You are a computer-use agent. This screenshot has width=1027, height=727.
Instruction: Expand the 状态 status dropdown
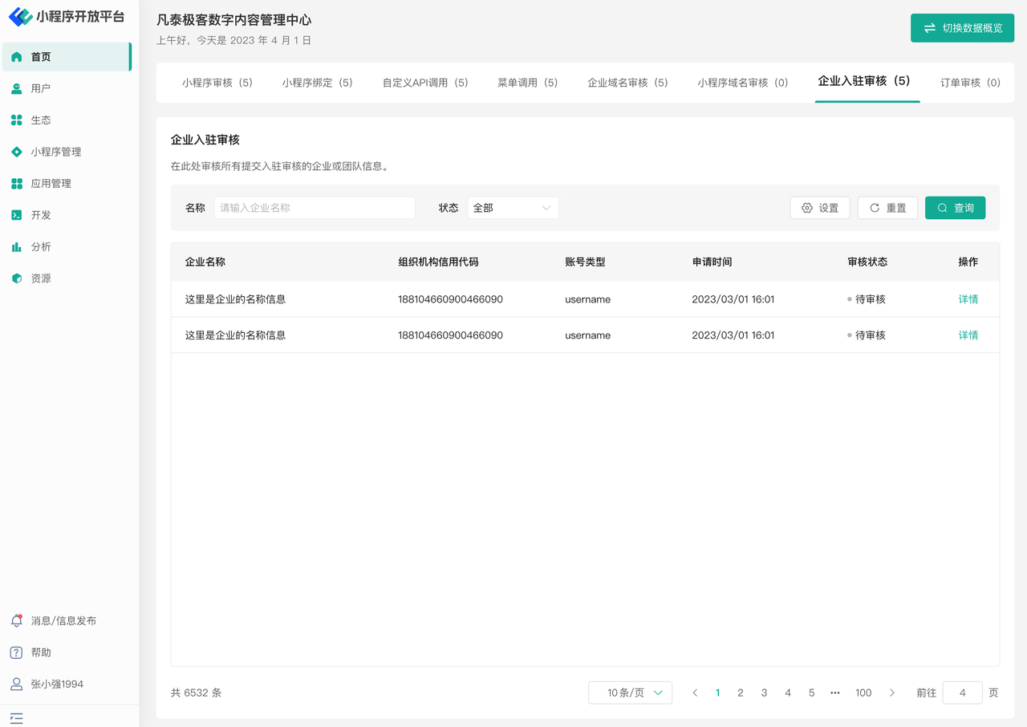[513, 208]
